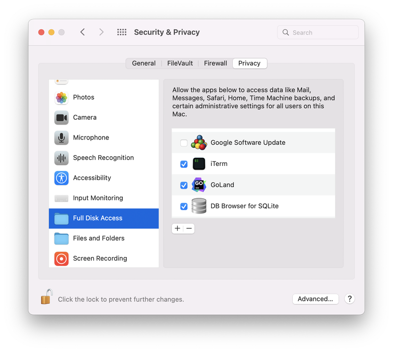Viewport: 393px width, 352px height.
Task: Click the GoLand app icon
Action: click(199, 185)
